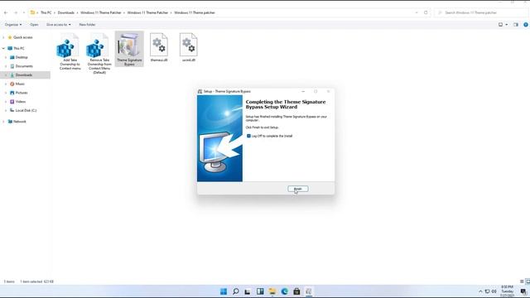This screenshot has width=530, height=298.
Task: Go back in File Explorer
Action: coord(6,13)
